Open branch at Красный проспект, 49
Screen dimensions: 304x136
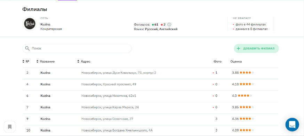(109, 84)
